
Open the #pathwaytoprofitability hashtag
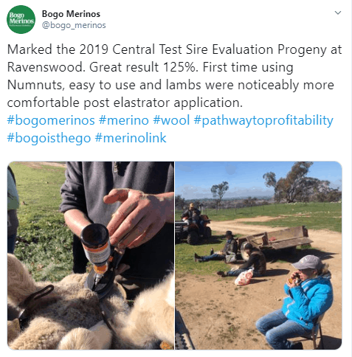click(x=263, y=120)
